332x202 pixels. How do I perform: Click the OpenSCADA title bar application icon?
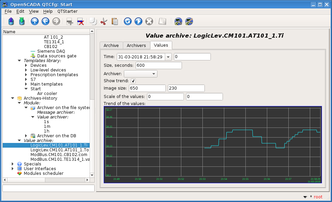5,4
